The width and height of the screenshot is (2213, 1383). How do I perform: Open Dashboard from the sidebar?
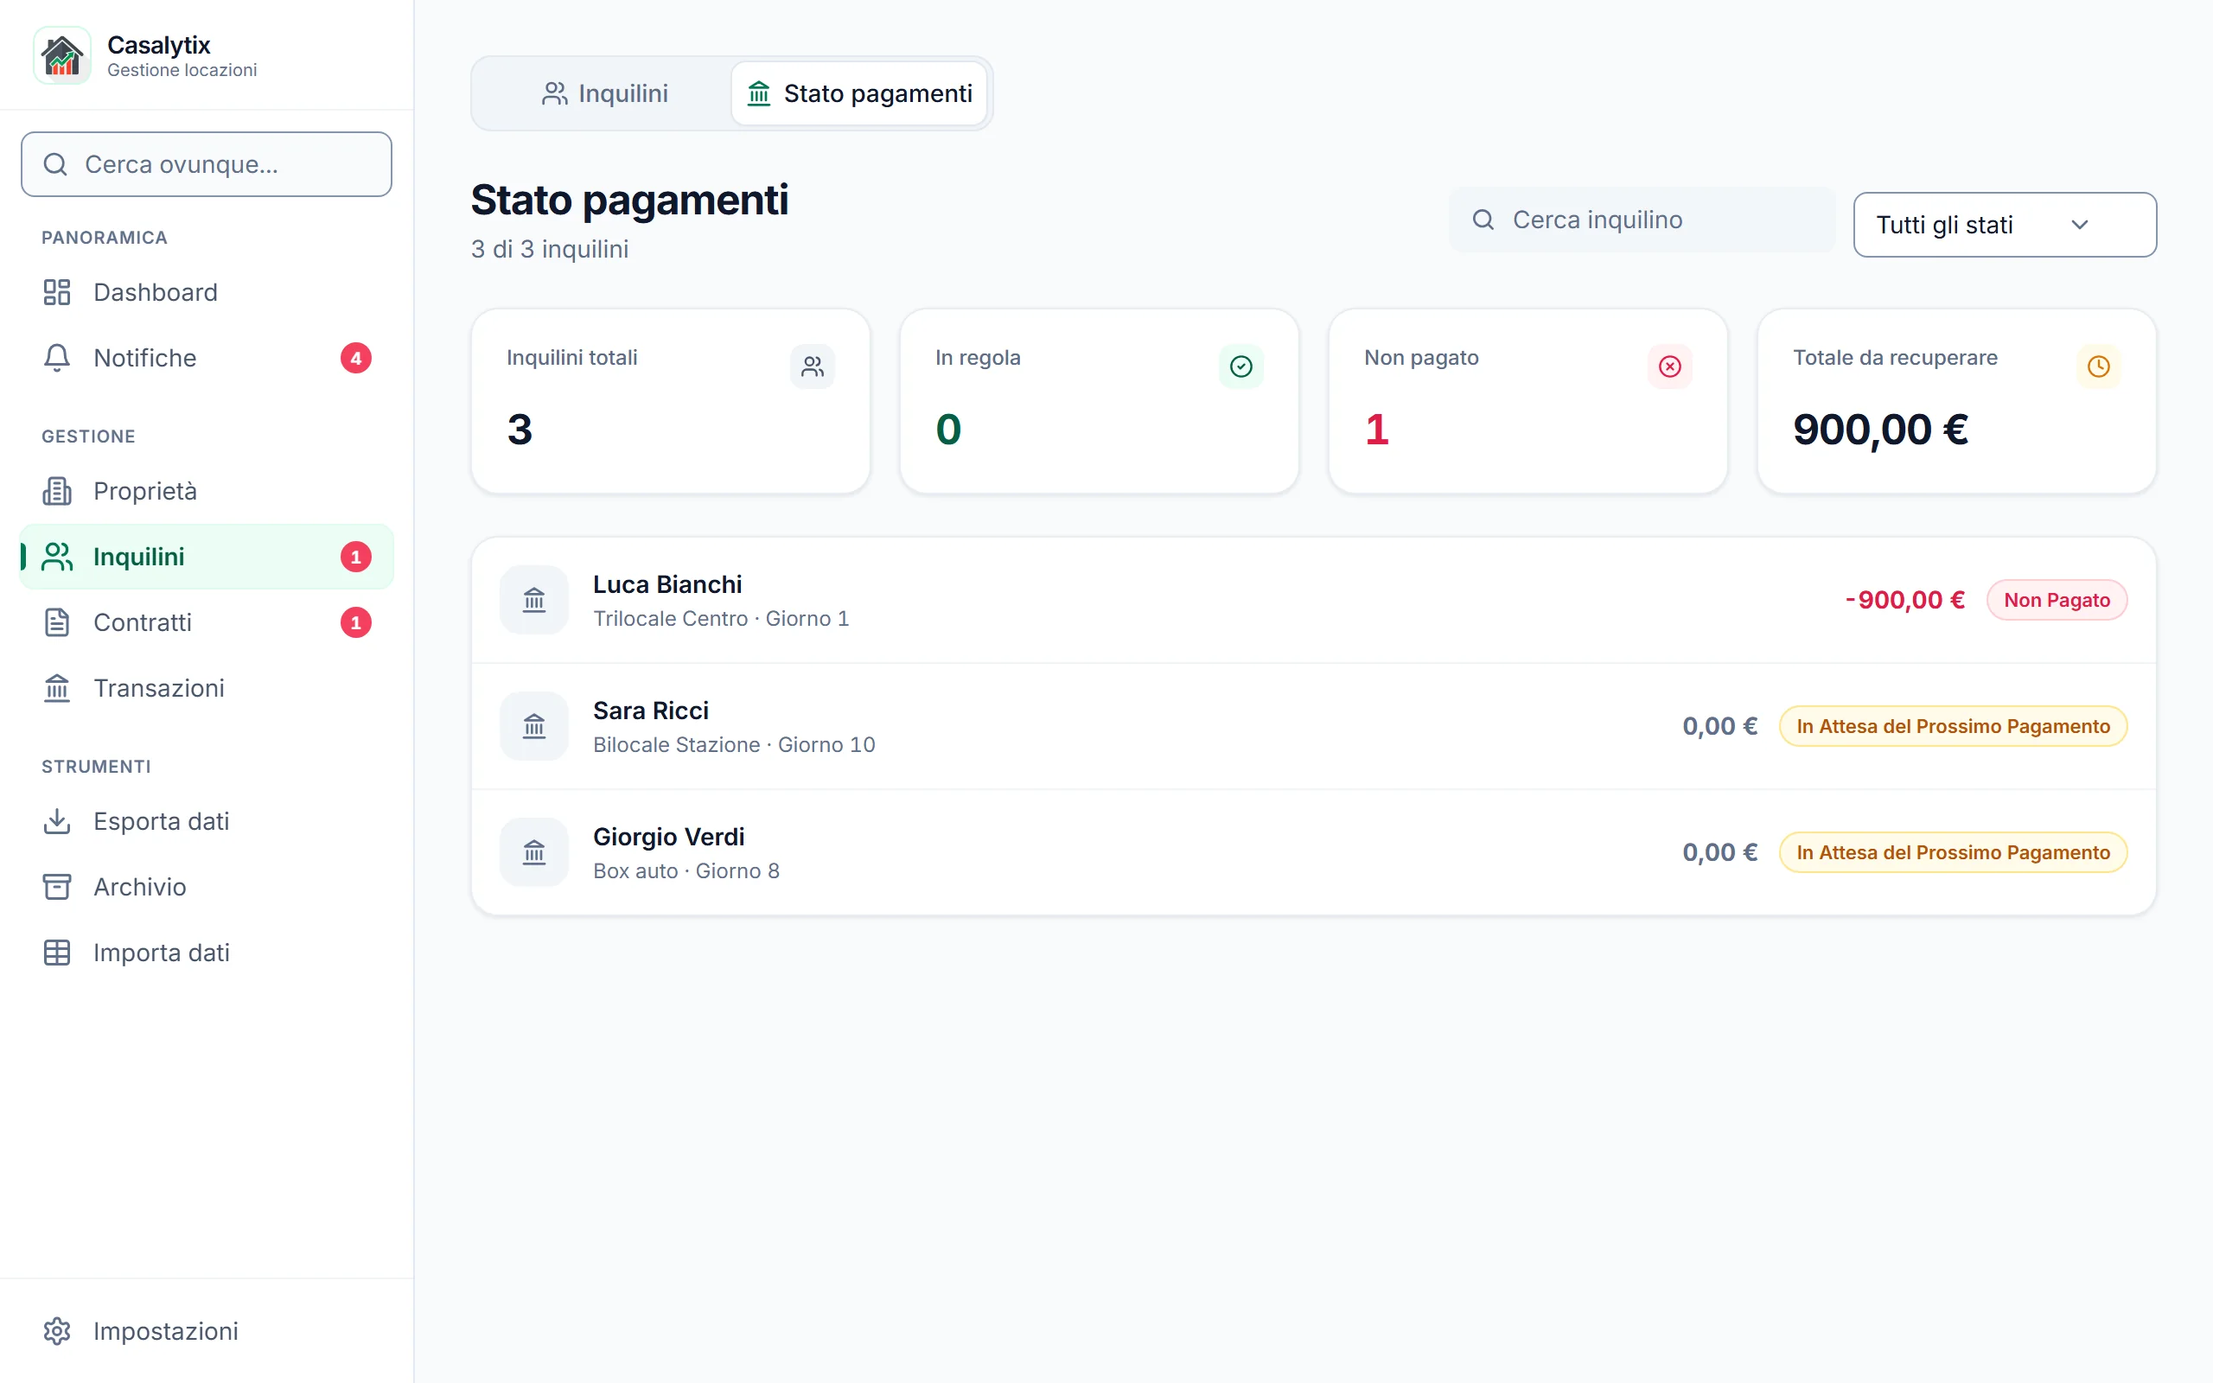coord(207,293)
